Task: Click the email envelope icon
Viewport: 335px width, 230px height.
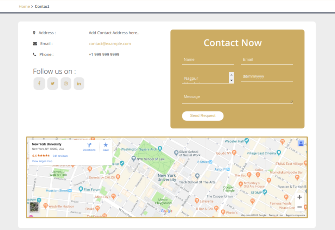Action: click(35, 44)
